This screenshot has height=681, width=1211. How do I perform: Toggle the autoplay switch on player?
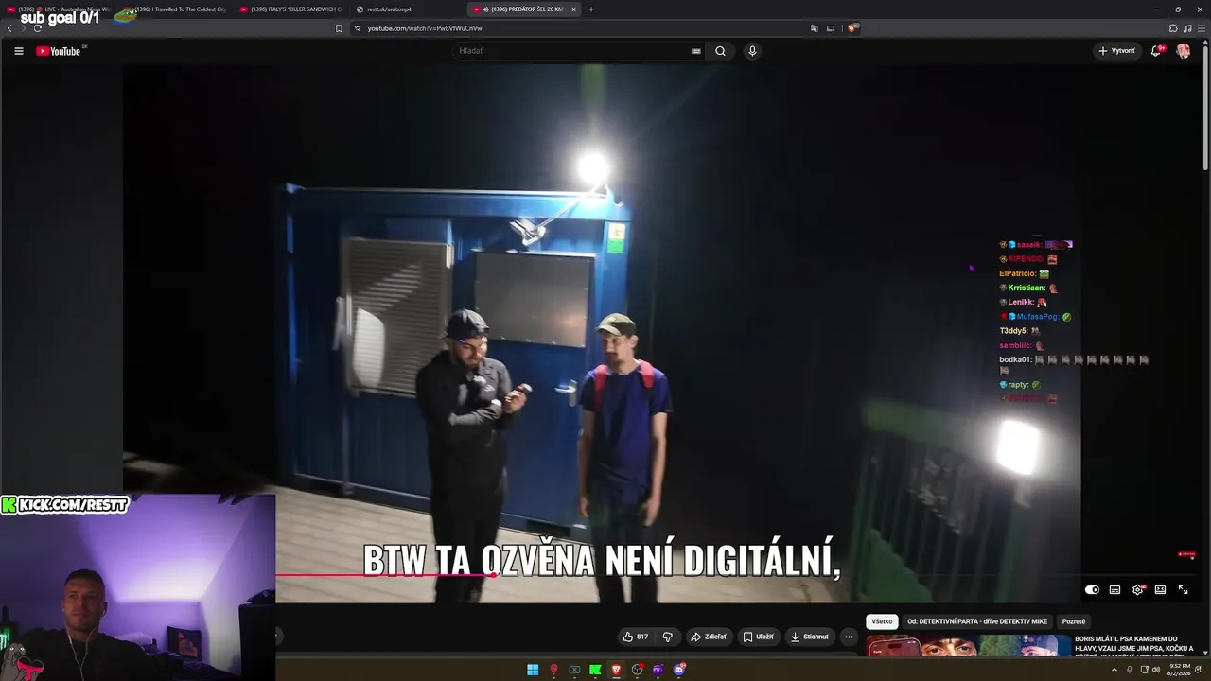(x=1092, y=590)
